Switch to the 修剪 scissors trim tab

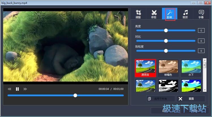coord(154,14)
